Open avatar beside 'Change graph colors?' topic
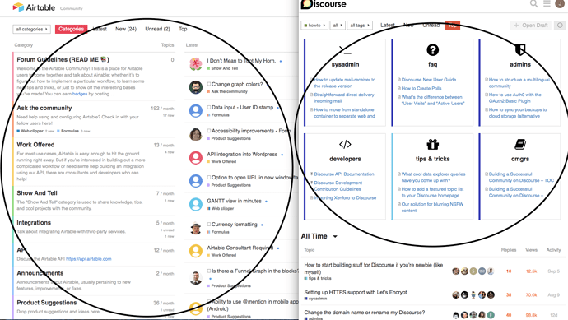The image size is (568, 320). point(196,87)
